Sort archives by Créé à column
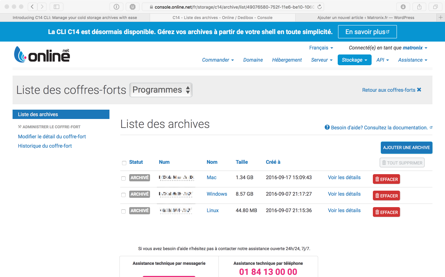The image size is (445, 277). click(x=273, y=162)
